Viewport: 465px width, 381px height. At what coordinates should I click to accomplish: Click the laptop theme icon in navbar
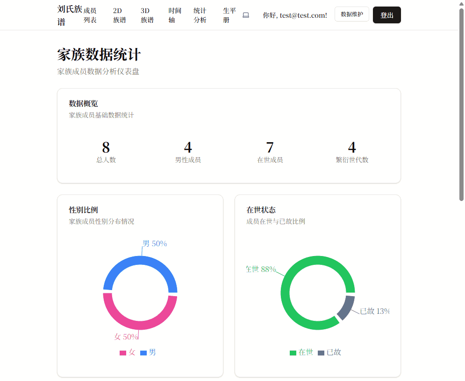246,15
